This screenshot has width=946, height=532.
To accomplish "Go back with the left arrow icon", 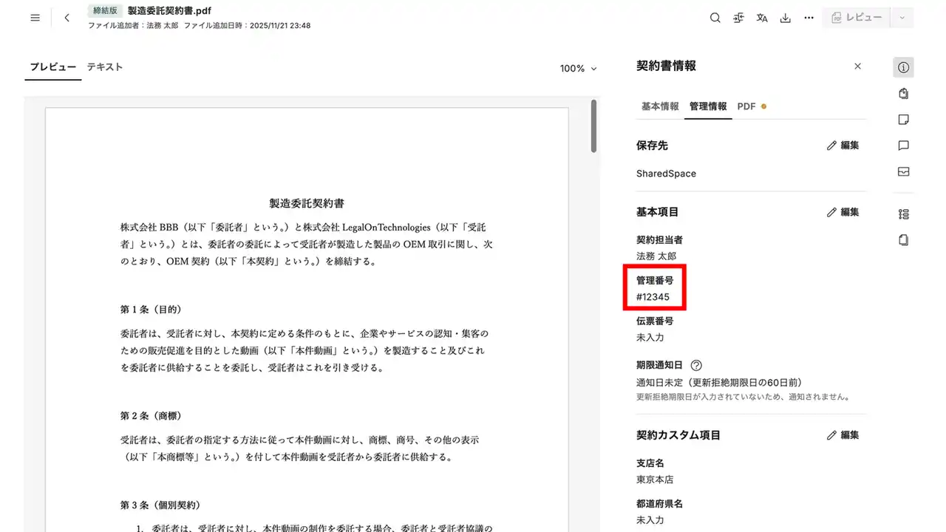I will click(67, 18).
